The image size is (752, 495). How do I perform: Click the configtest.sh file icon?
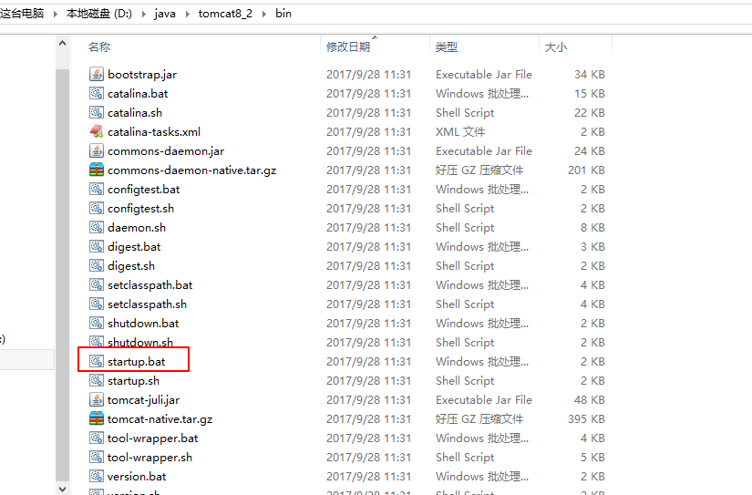tap(97, 208)
